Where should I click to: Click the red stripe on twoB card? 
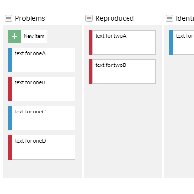[x=91, y=71]
